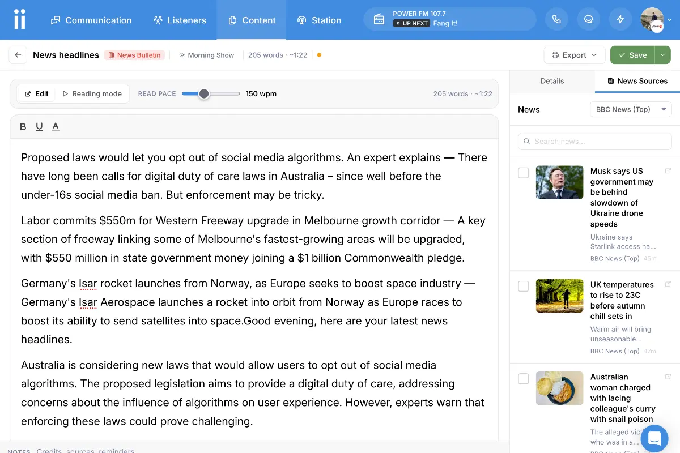
Task: Click the Australian woman charged headline
Action: click(623, 398)
